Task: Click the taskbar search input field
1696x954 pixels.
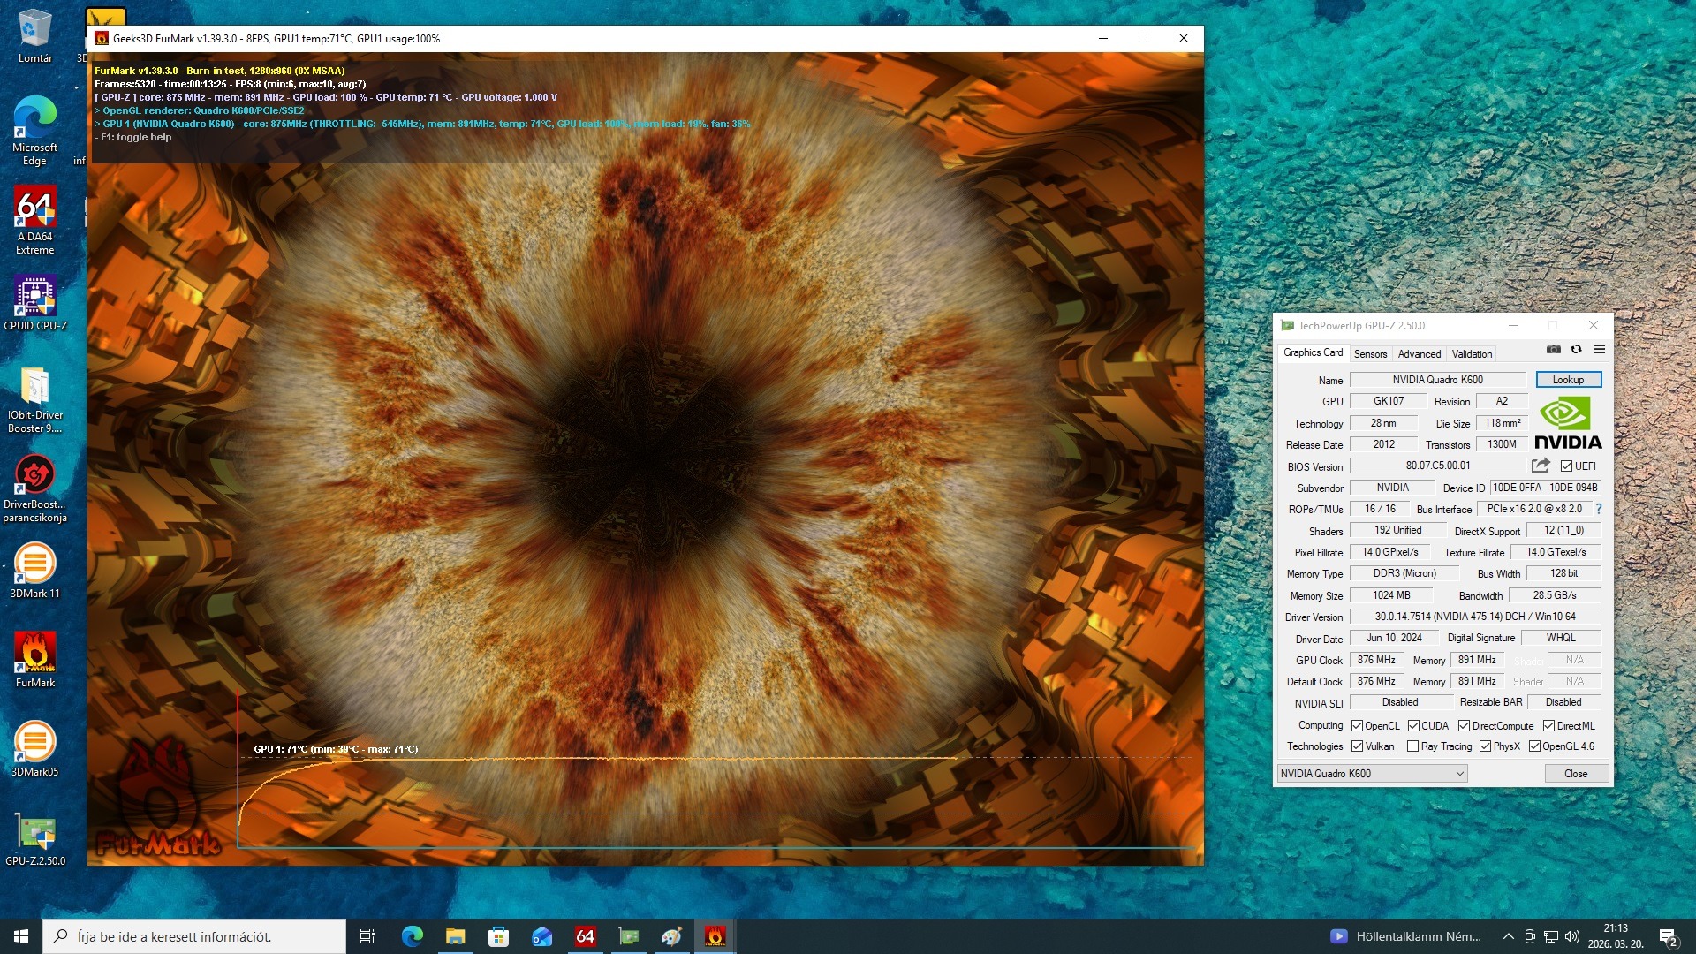Action: 194,936
